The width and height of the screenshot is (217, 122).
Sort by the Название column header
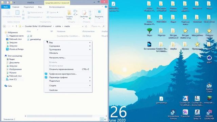click(x=61, y=32)
